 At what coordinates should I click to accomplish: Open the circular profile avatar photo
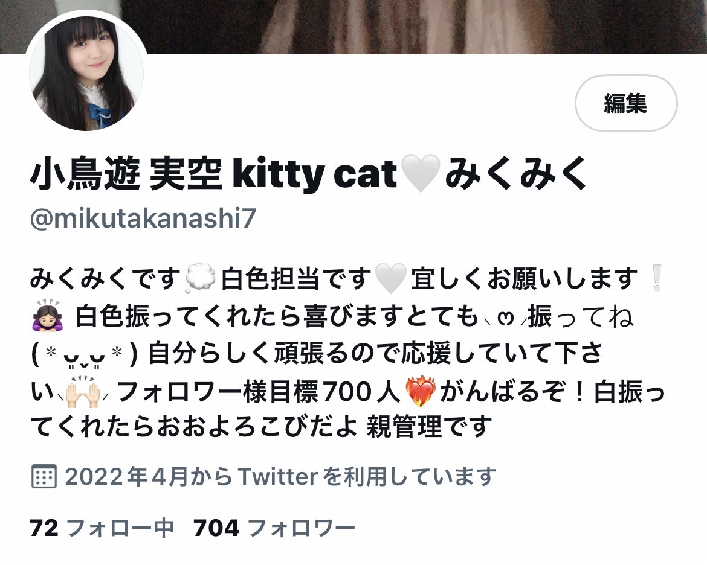pyautogui.click(x=86, y=73)
